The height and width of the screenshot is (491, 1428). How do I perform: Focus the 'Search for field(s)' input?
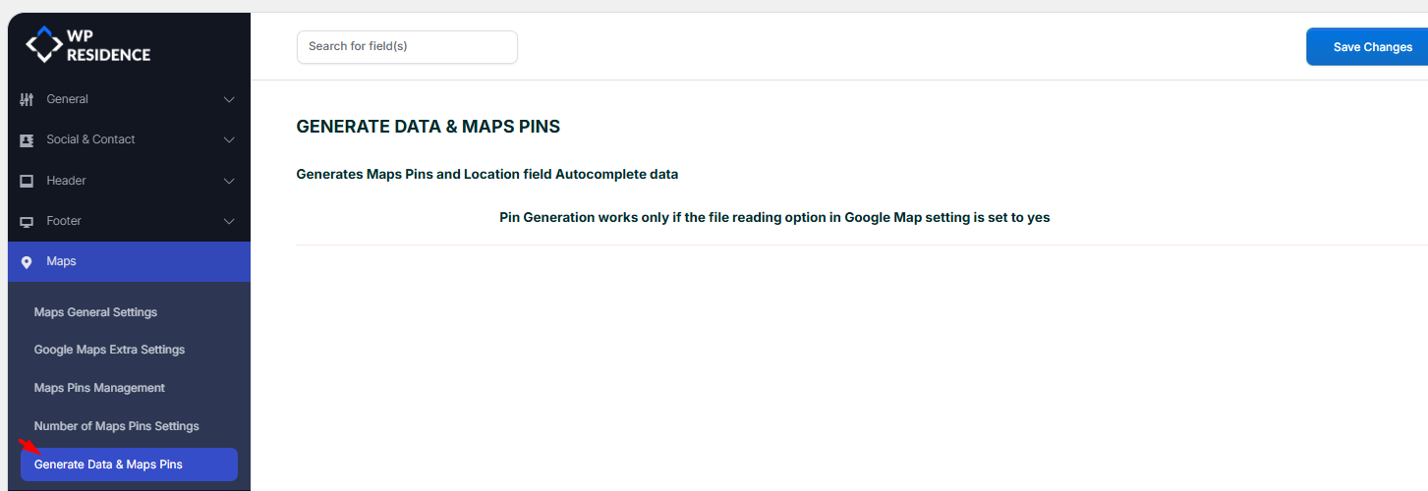pyautogui.click(x=407, y=47)
